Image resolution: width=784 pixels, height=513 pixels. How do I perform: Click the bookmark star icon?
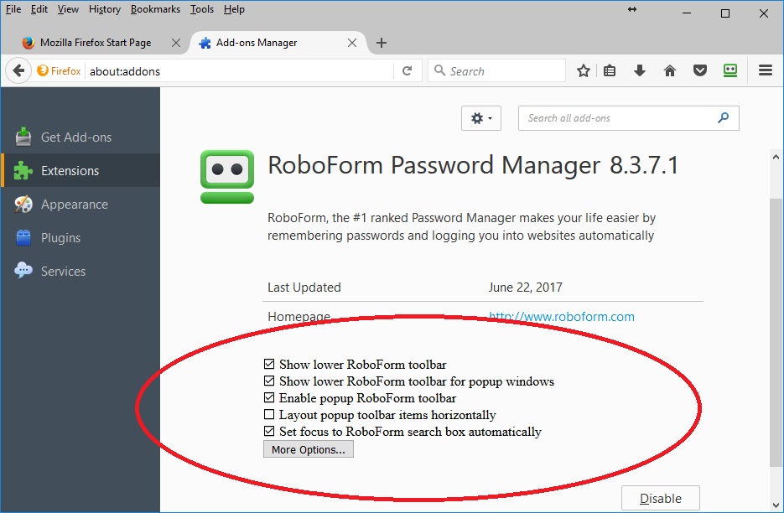(x=584, y=71)
